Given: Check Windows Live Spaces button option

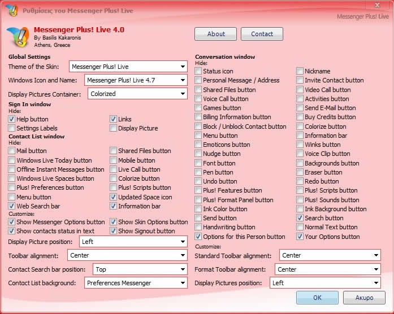Looking at the screenshot, I should coord(11,178).
